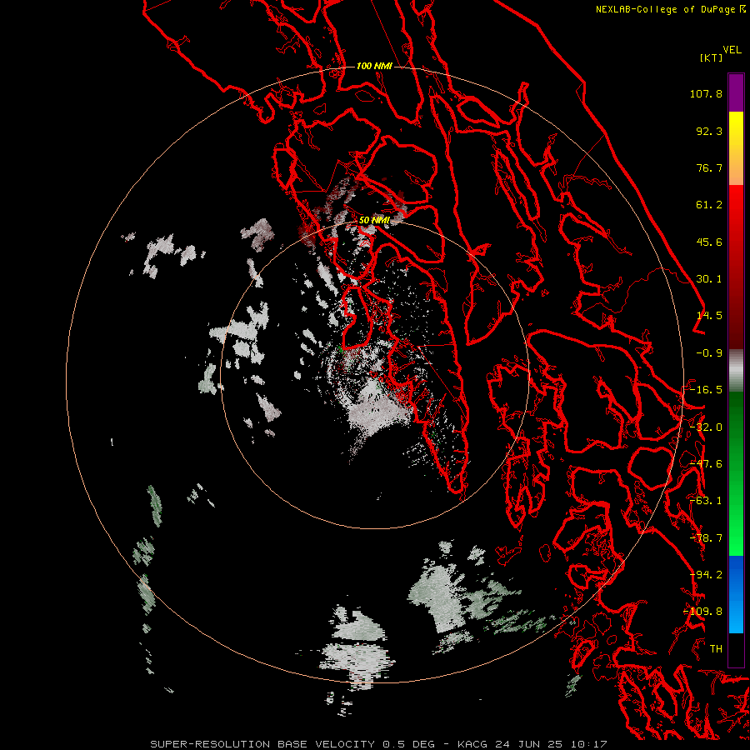Pick the black TH segment of color bar
Image resolution: width=750 pixels, height=750 pixels.
[736, 649]
